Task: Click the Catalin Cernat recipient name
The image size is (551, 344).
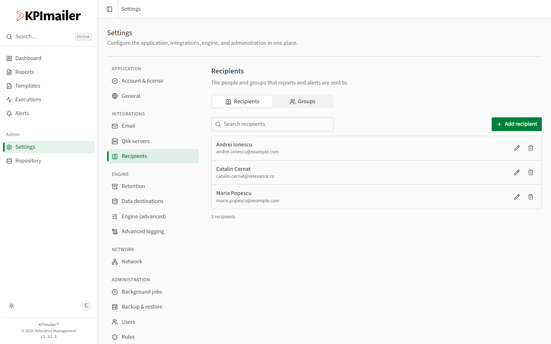Action: (233, 169)
